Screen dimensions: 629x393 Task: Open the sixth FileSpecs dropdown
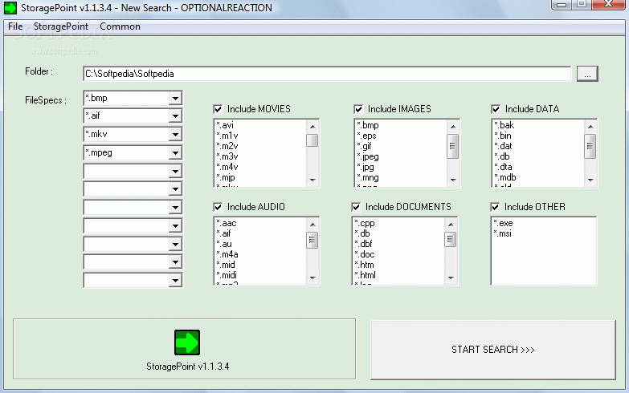(x=175, y=189)
